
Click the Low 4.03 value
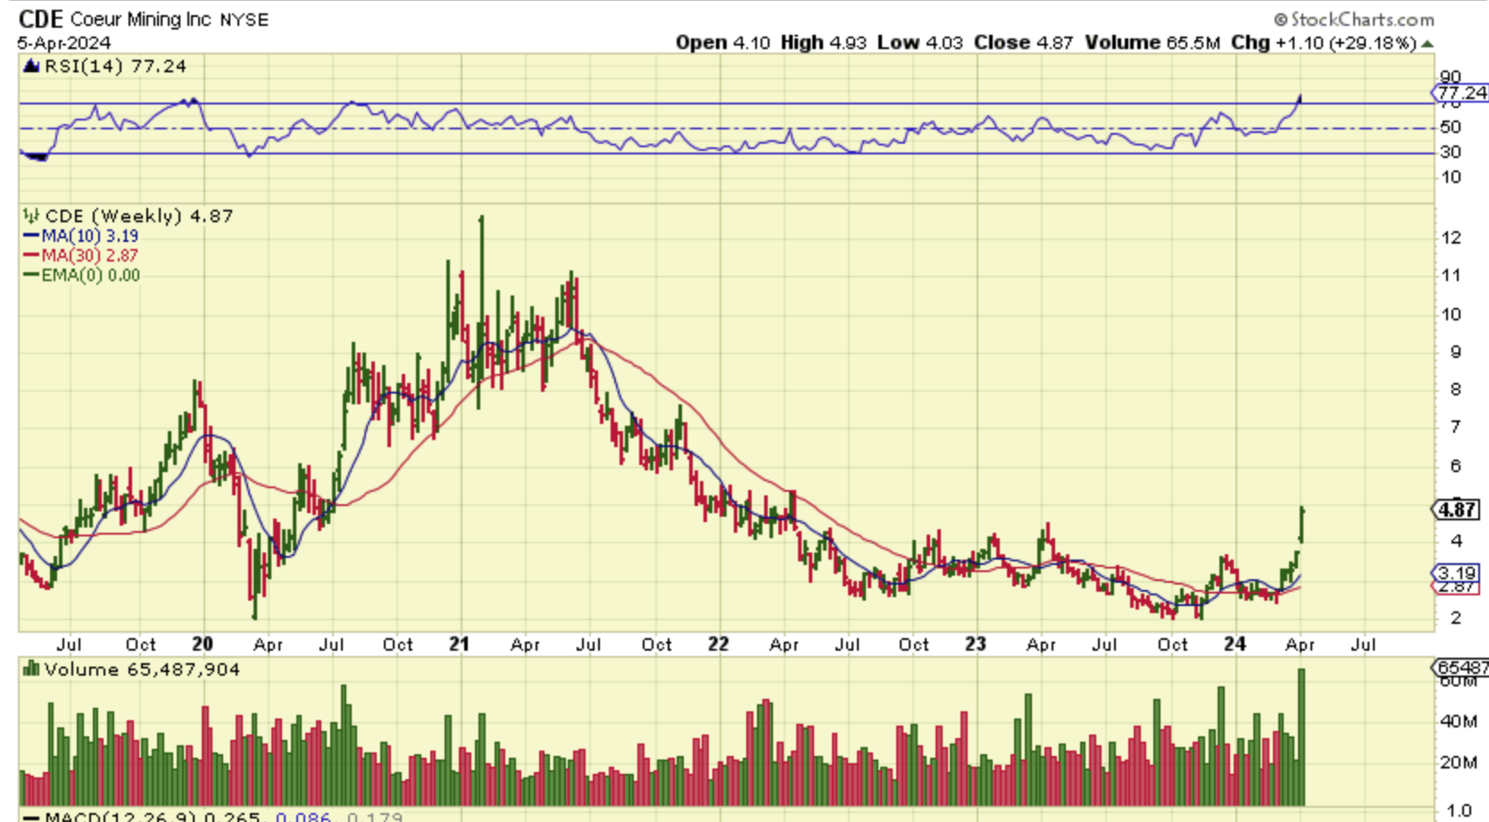coord(919,43)
